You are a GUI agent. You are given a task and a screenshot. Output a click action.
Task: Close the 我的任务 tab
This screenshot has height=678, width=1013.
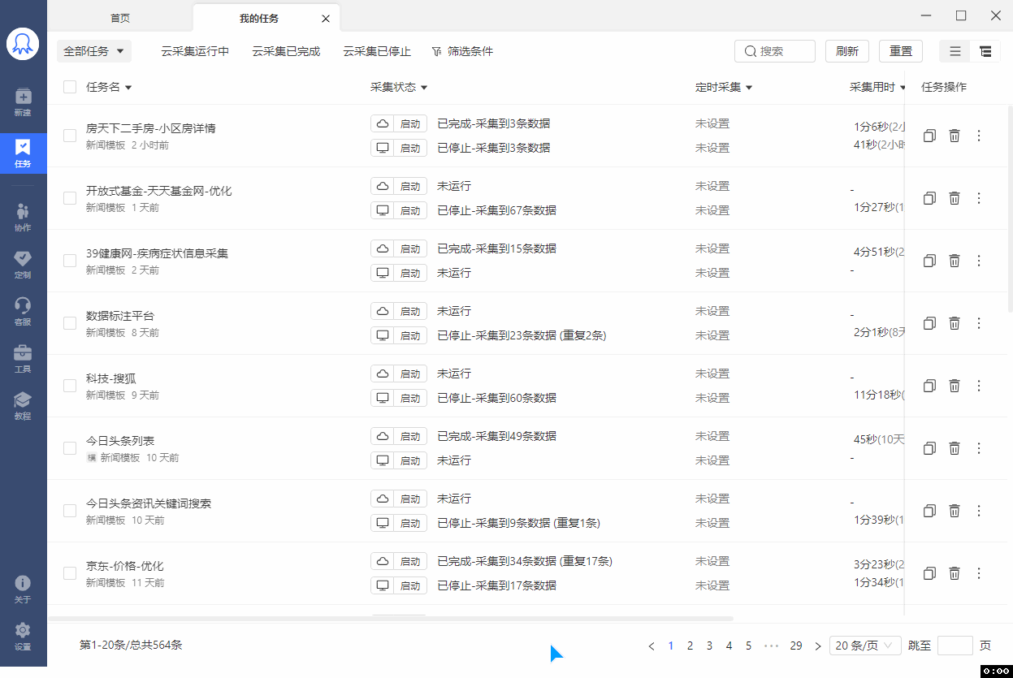click(x=326, y=19)
